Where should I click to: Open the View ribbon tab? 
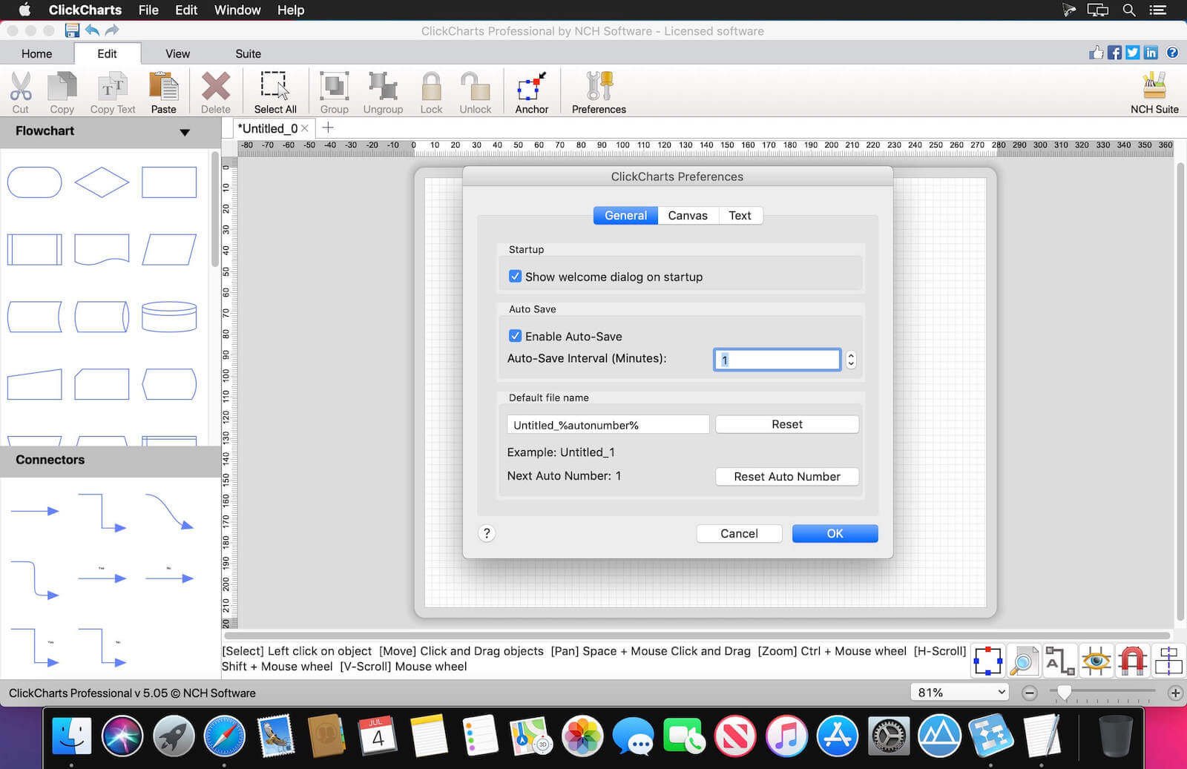tap(177, 53)
